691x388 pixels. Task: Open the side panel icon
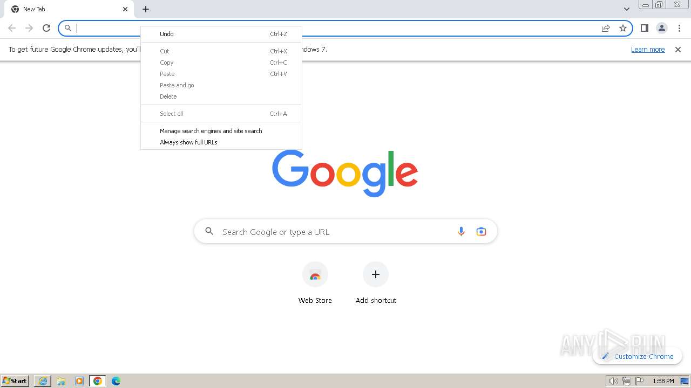[645, 28]
